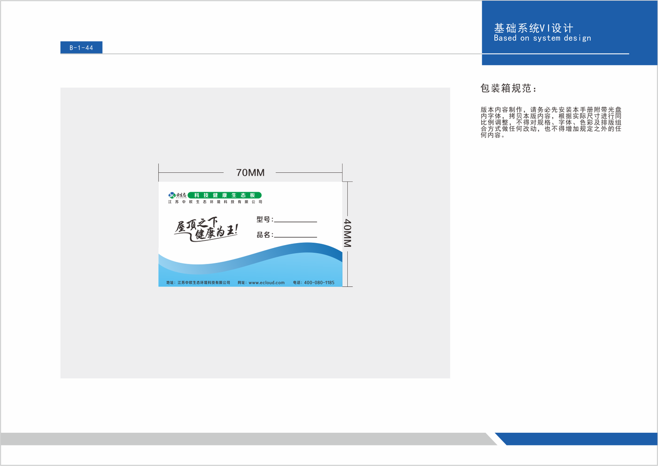The image size is (658, 466).
Task: Click the 包装箱规范 heading
Action: coord(508,88)
